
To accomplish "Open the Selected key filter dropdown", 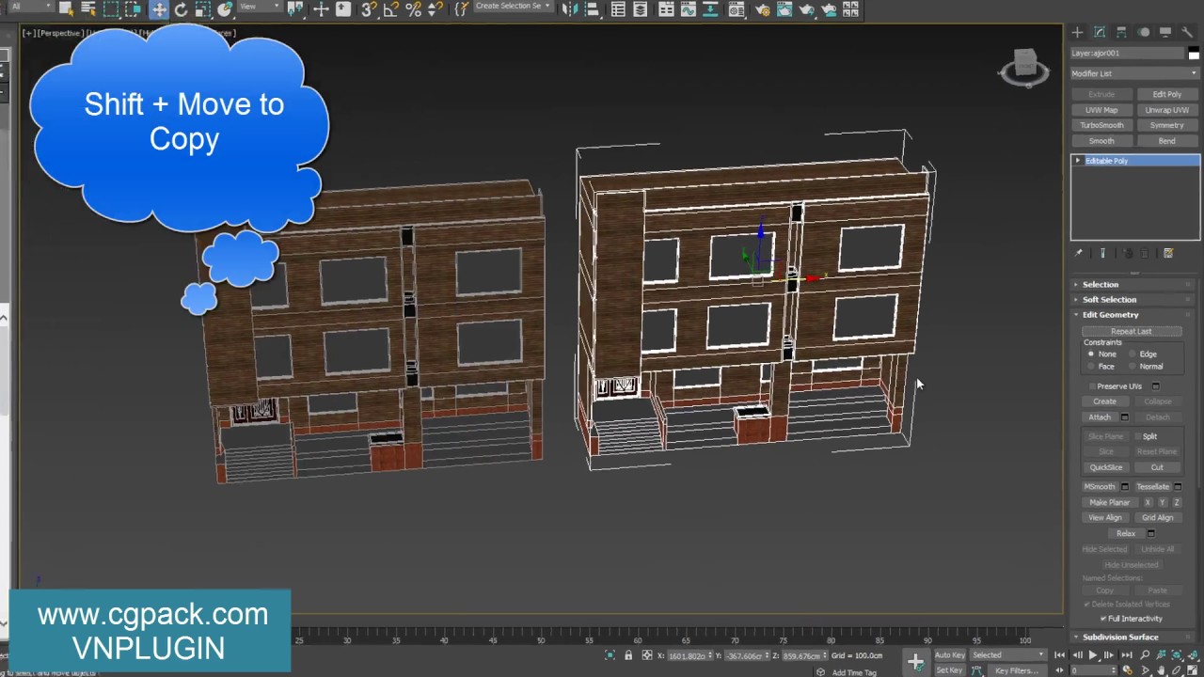I will (1009, 654).
